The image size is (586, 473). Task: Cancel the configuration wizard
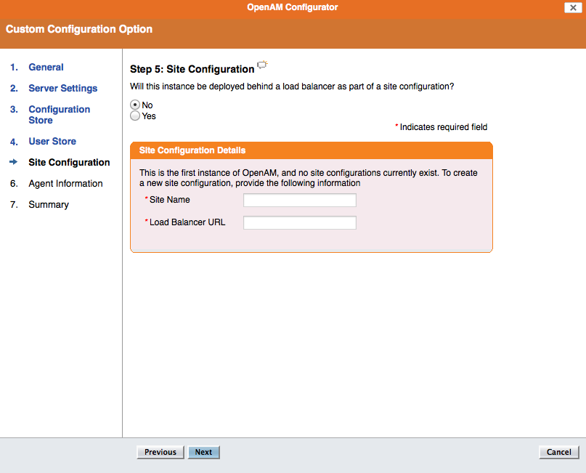(x=558, y=452)
